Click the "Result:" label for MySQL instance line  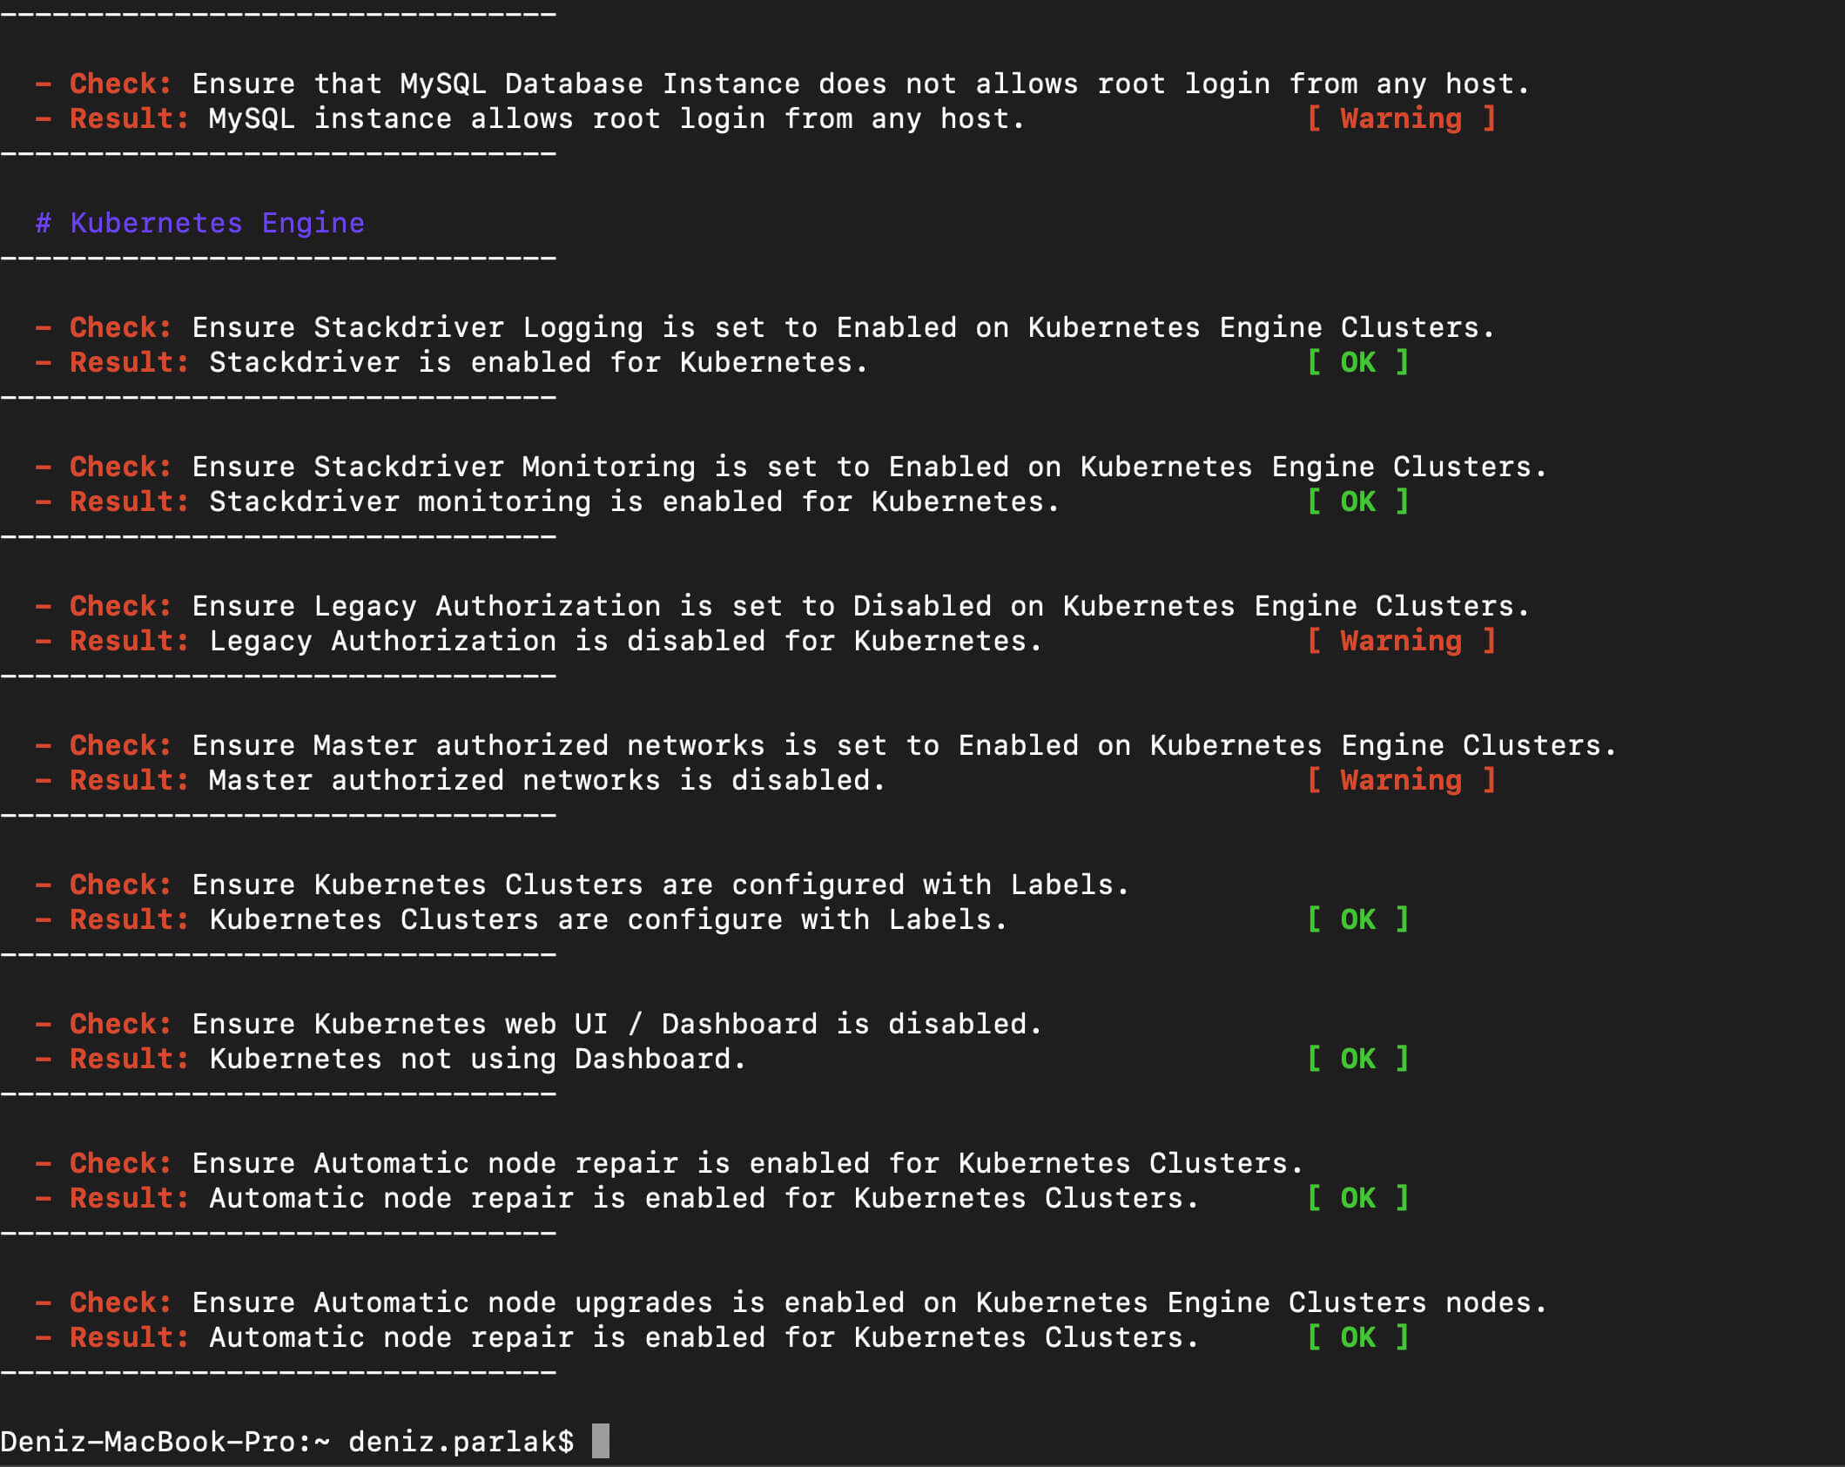(x=129, y=118)
